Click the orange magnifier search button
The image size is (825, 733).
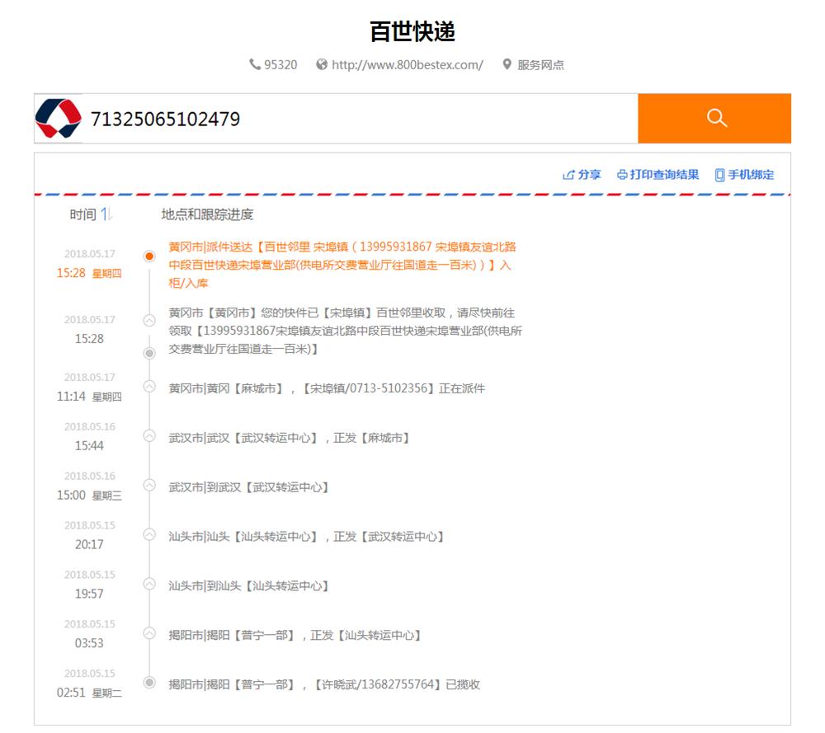[x=714, y=119]
